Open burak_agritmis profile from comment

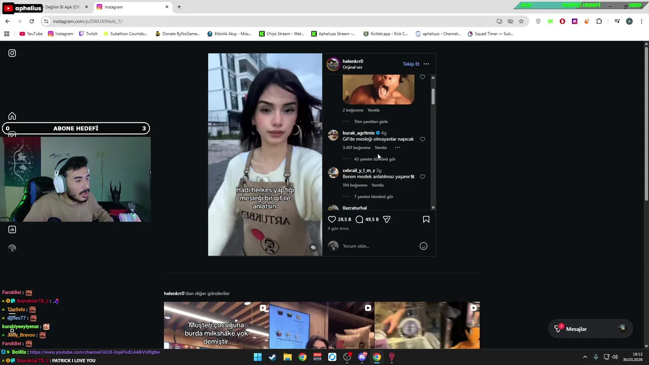pos(358,133)
